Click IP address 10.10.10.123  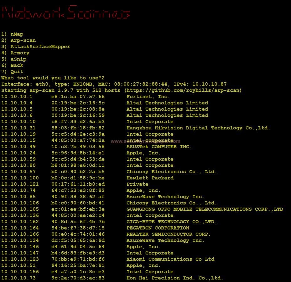[20, 259]
